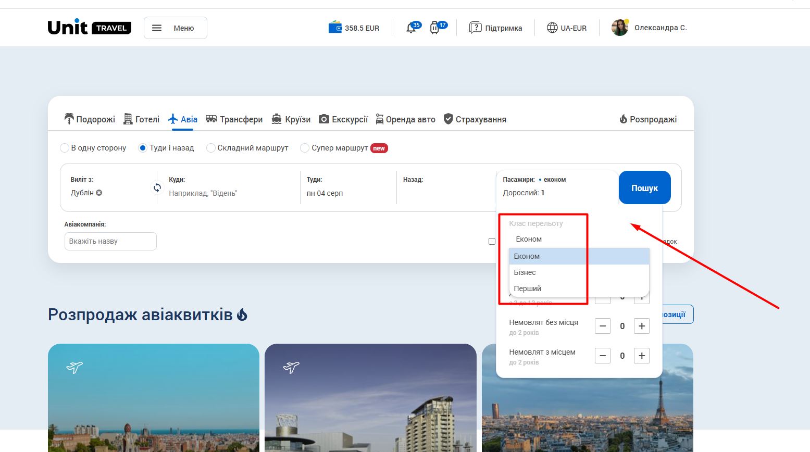
Task: Switch to Страхування tab
Action: [475, 119]
